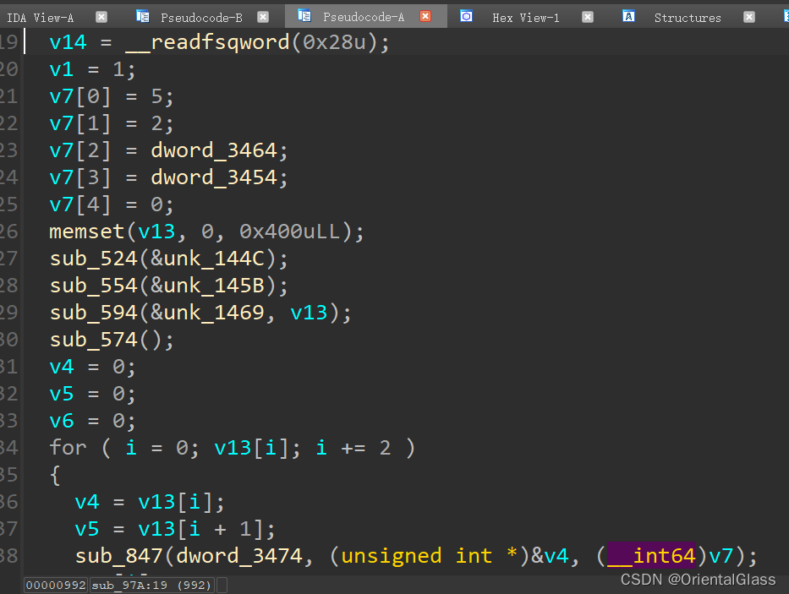This screenshot has width=789, height=594.
Task: Select the Pseudocode-A tab
Action: click(x=364, y=17)
